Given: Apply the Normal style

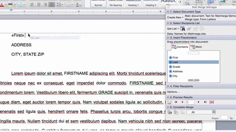Looking at the screenshot, I should pos(98,3).
